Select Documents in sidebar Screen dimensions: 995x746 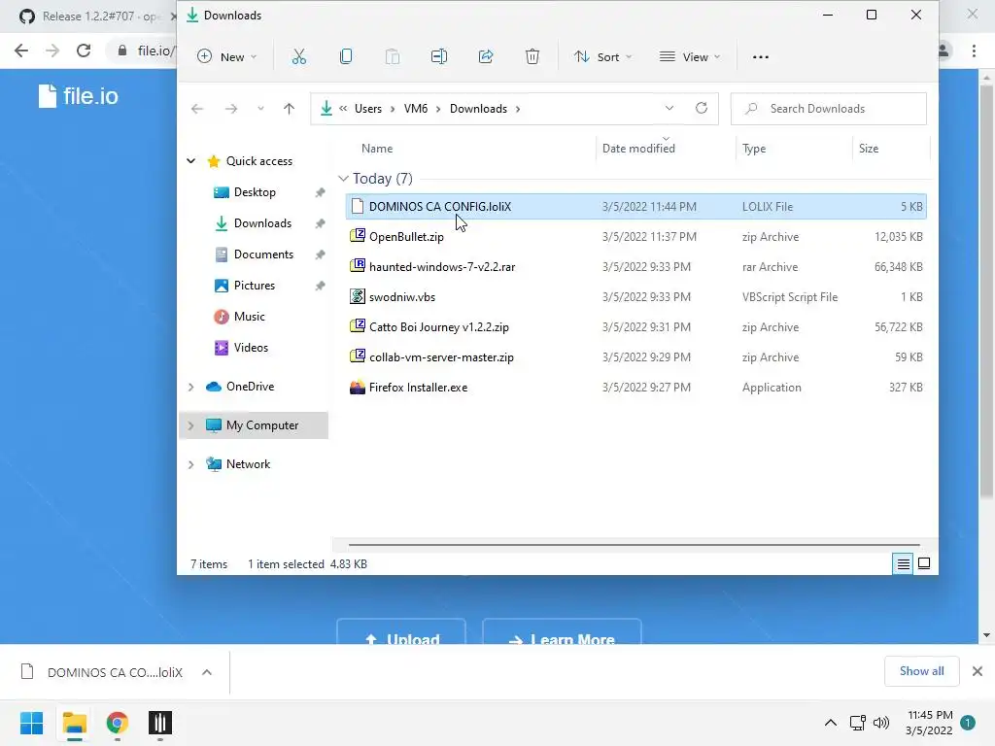[263, 254]
